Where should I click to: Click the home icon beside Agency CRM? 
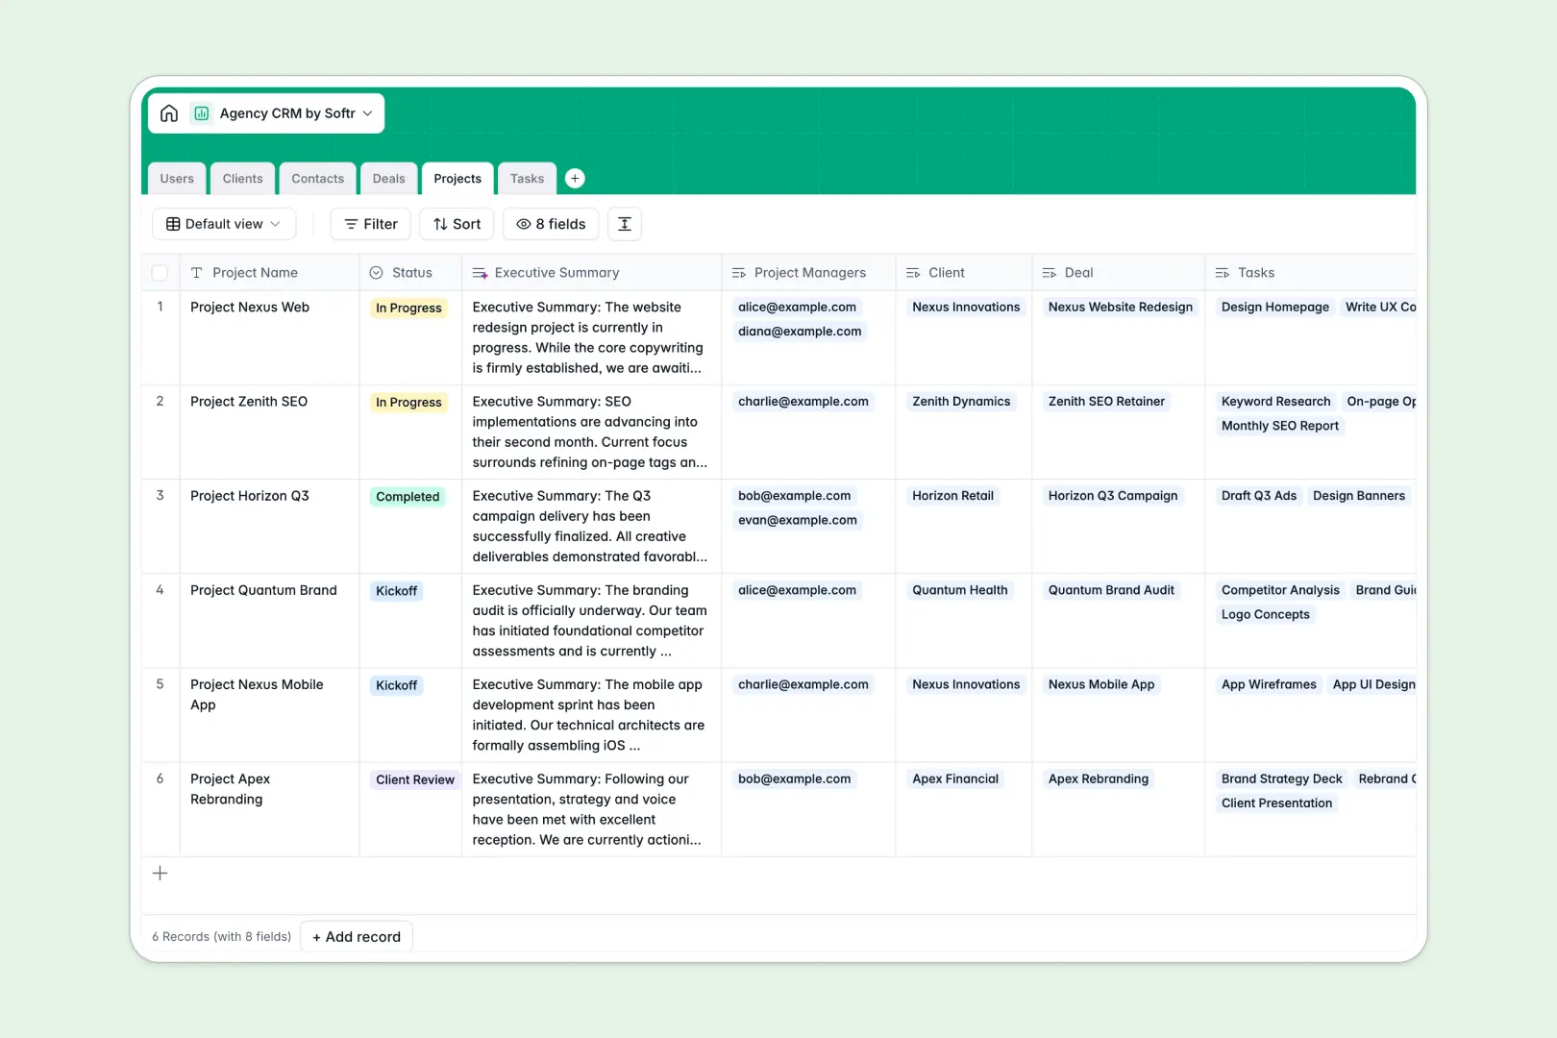169,112
